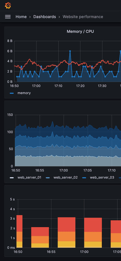Click the Grafana logo icon

8,6
